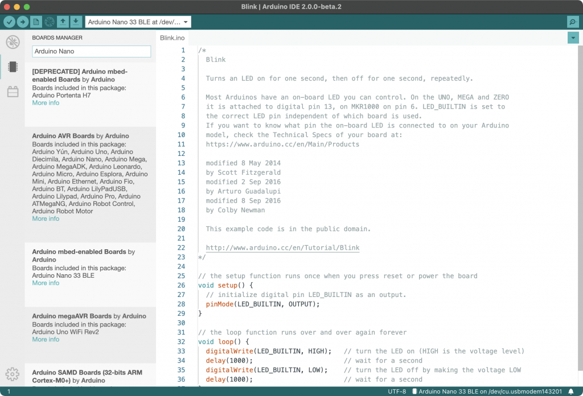This screenshot has width=583, height=396.
Task: Open the Debug icon in the toolbar
Action: 49,21
